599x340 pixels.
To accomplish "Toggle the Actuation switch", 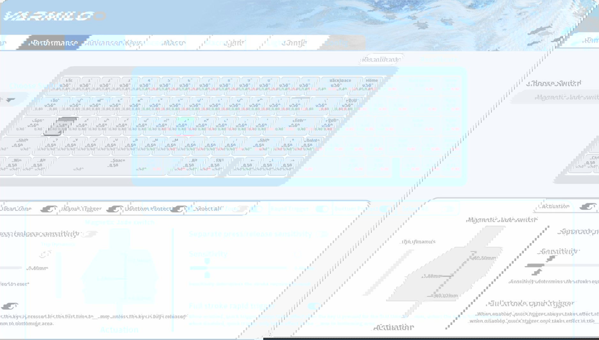I will [x=587, y=207].
